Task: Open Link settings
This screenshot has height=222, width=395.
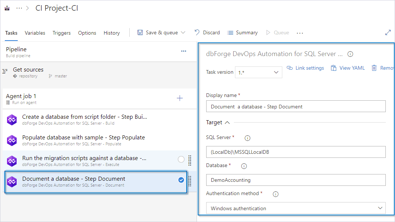Action: pos(305,68)
